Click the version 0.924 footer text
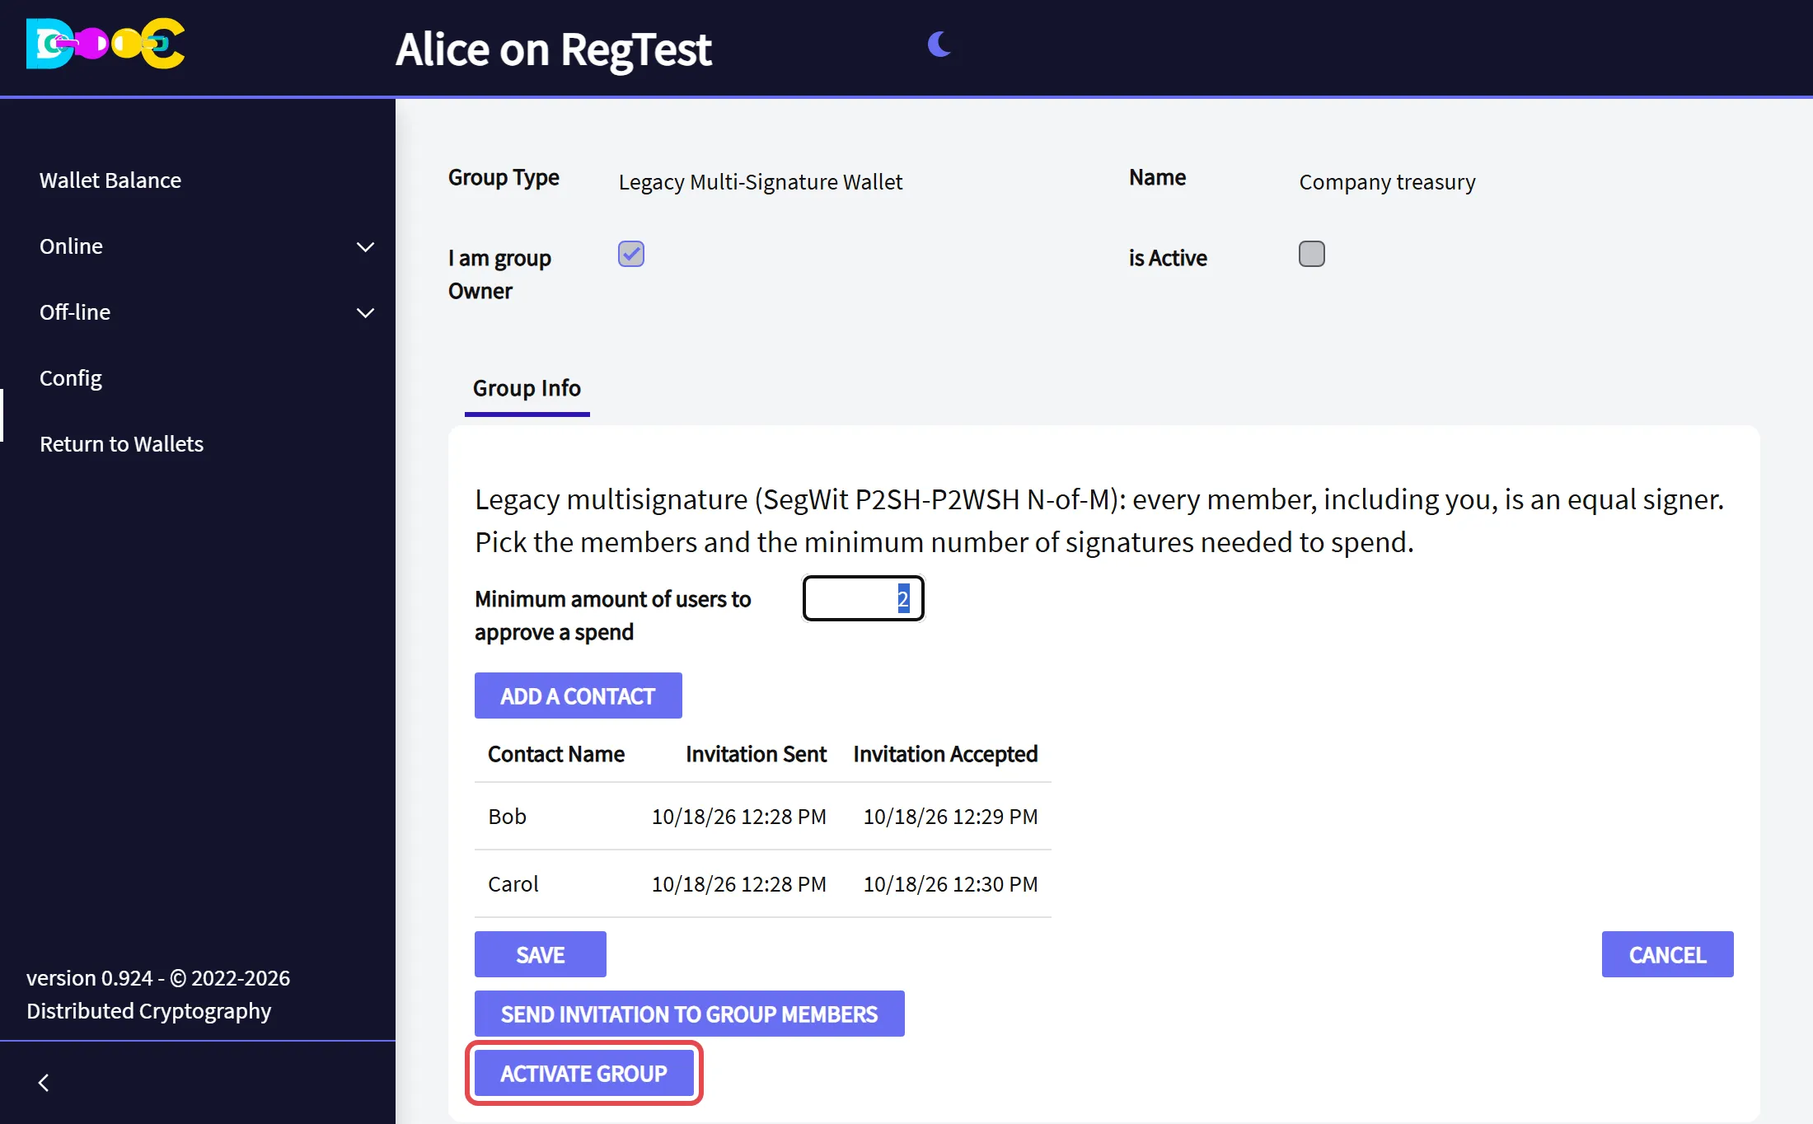Image resolution: width=1813 pixels, height=1124 pixels. pos(158,995)
